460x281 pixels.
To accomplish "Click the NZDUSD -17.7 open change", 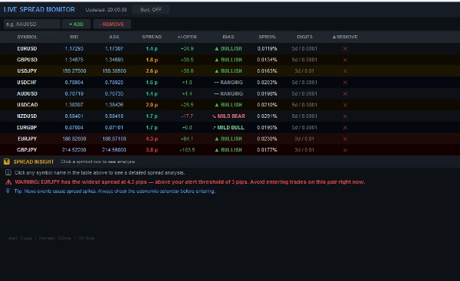I will [x=187, y=116].
